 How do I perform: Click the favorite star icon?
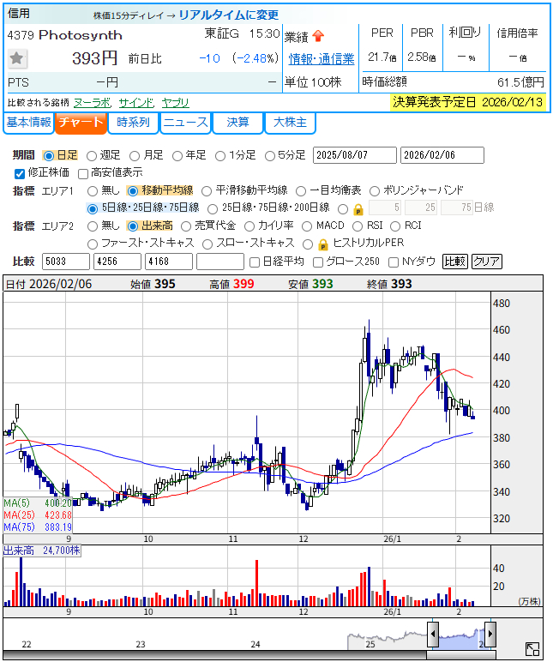(17, 58)
